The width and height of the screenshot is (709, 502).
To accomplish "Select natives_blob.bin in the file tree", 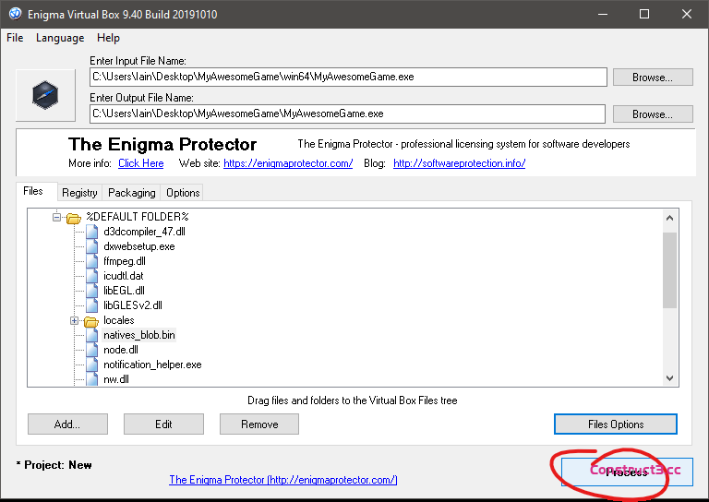I will click(x=138, y=335).
